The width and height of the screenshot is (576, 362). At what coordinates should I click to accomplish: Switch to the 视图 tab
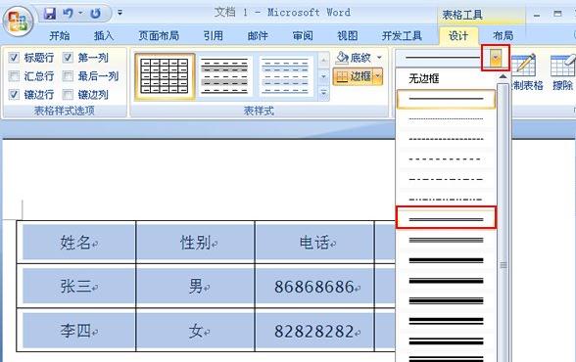348,35
